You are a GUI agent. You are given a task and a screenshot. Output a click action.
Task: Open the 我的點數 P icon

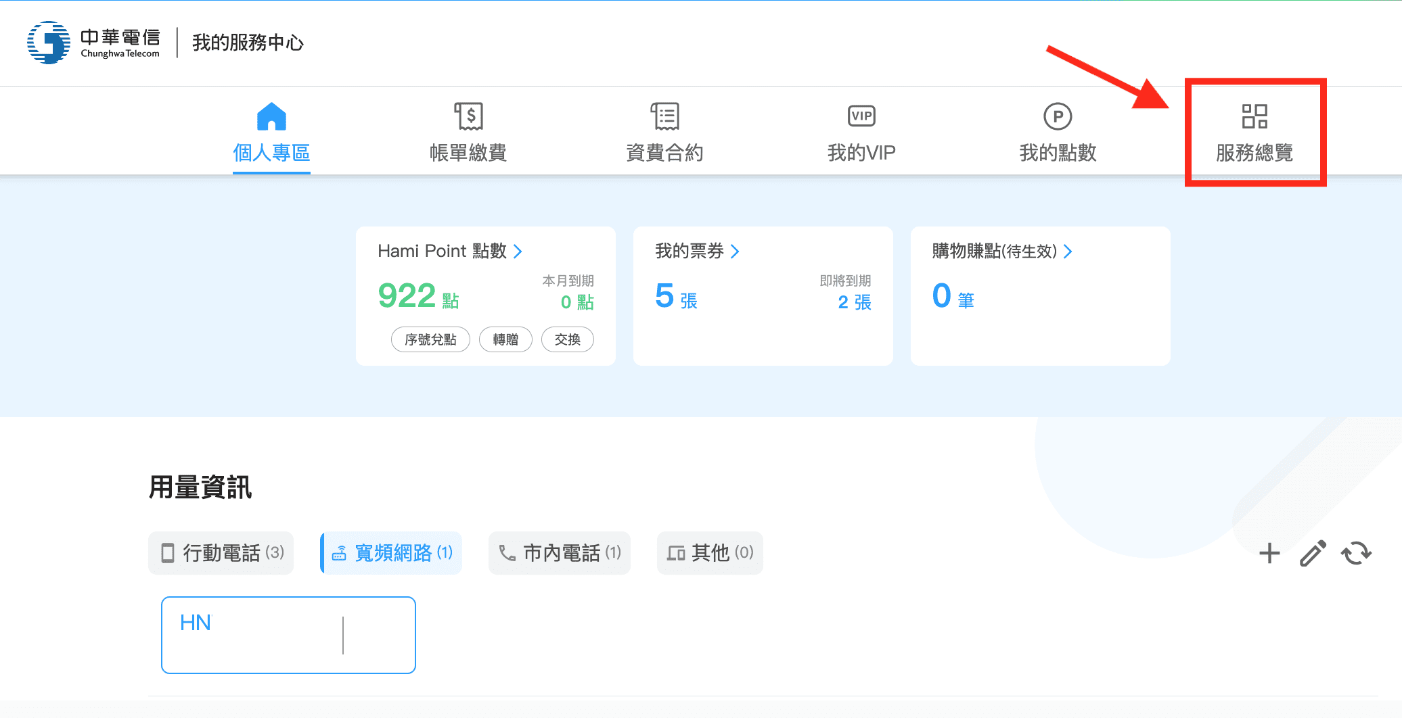pyautogui.click(x=1058, y=116)
